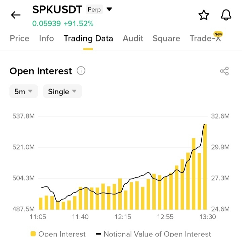The image size is (242, 237).
Task: Share the Open Interest chart
Action: click(225, 71)
